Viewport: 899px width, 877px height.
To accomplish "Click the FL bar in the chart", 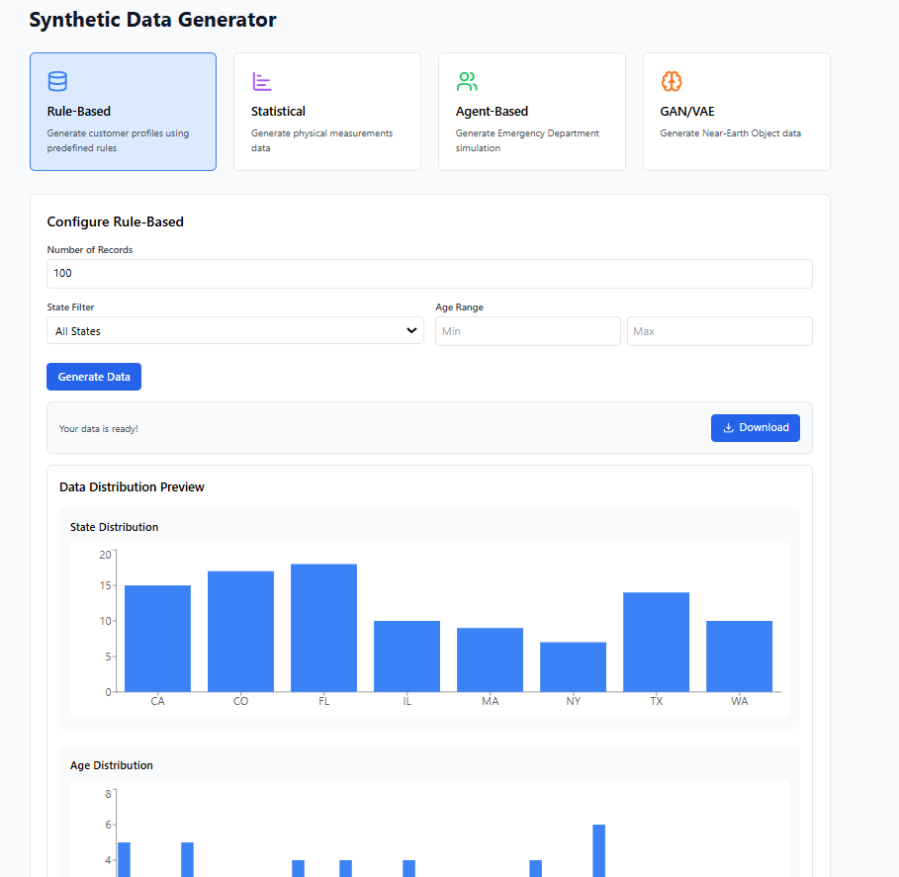I will tap(323, 628).
